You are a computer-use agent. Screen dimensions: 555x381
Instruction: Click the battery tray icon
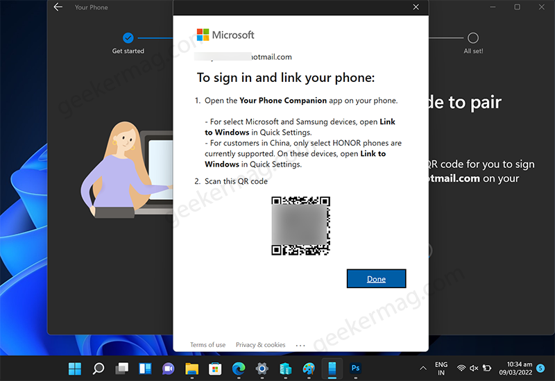(x=487, y=369)
